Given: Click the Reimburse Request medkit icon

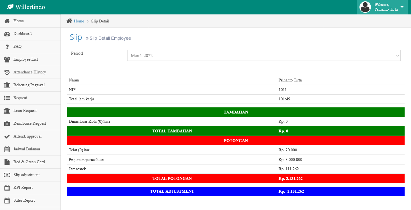Looking at the screenshot, I should click(7, 124).
